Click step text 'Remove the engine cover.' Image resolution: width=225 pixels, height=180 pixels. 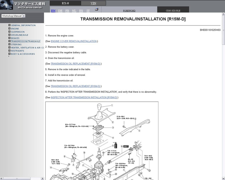61,36
